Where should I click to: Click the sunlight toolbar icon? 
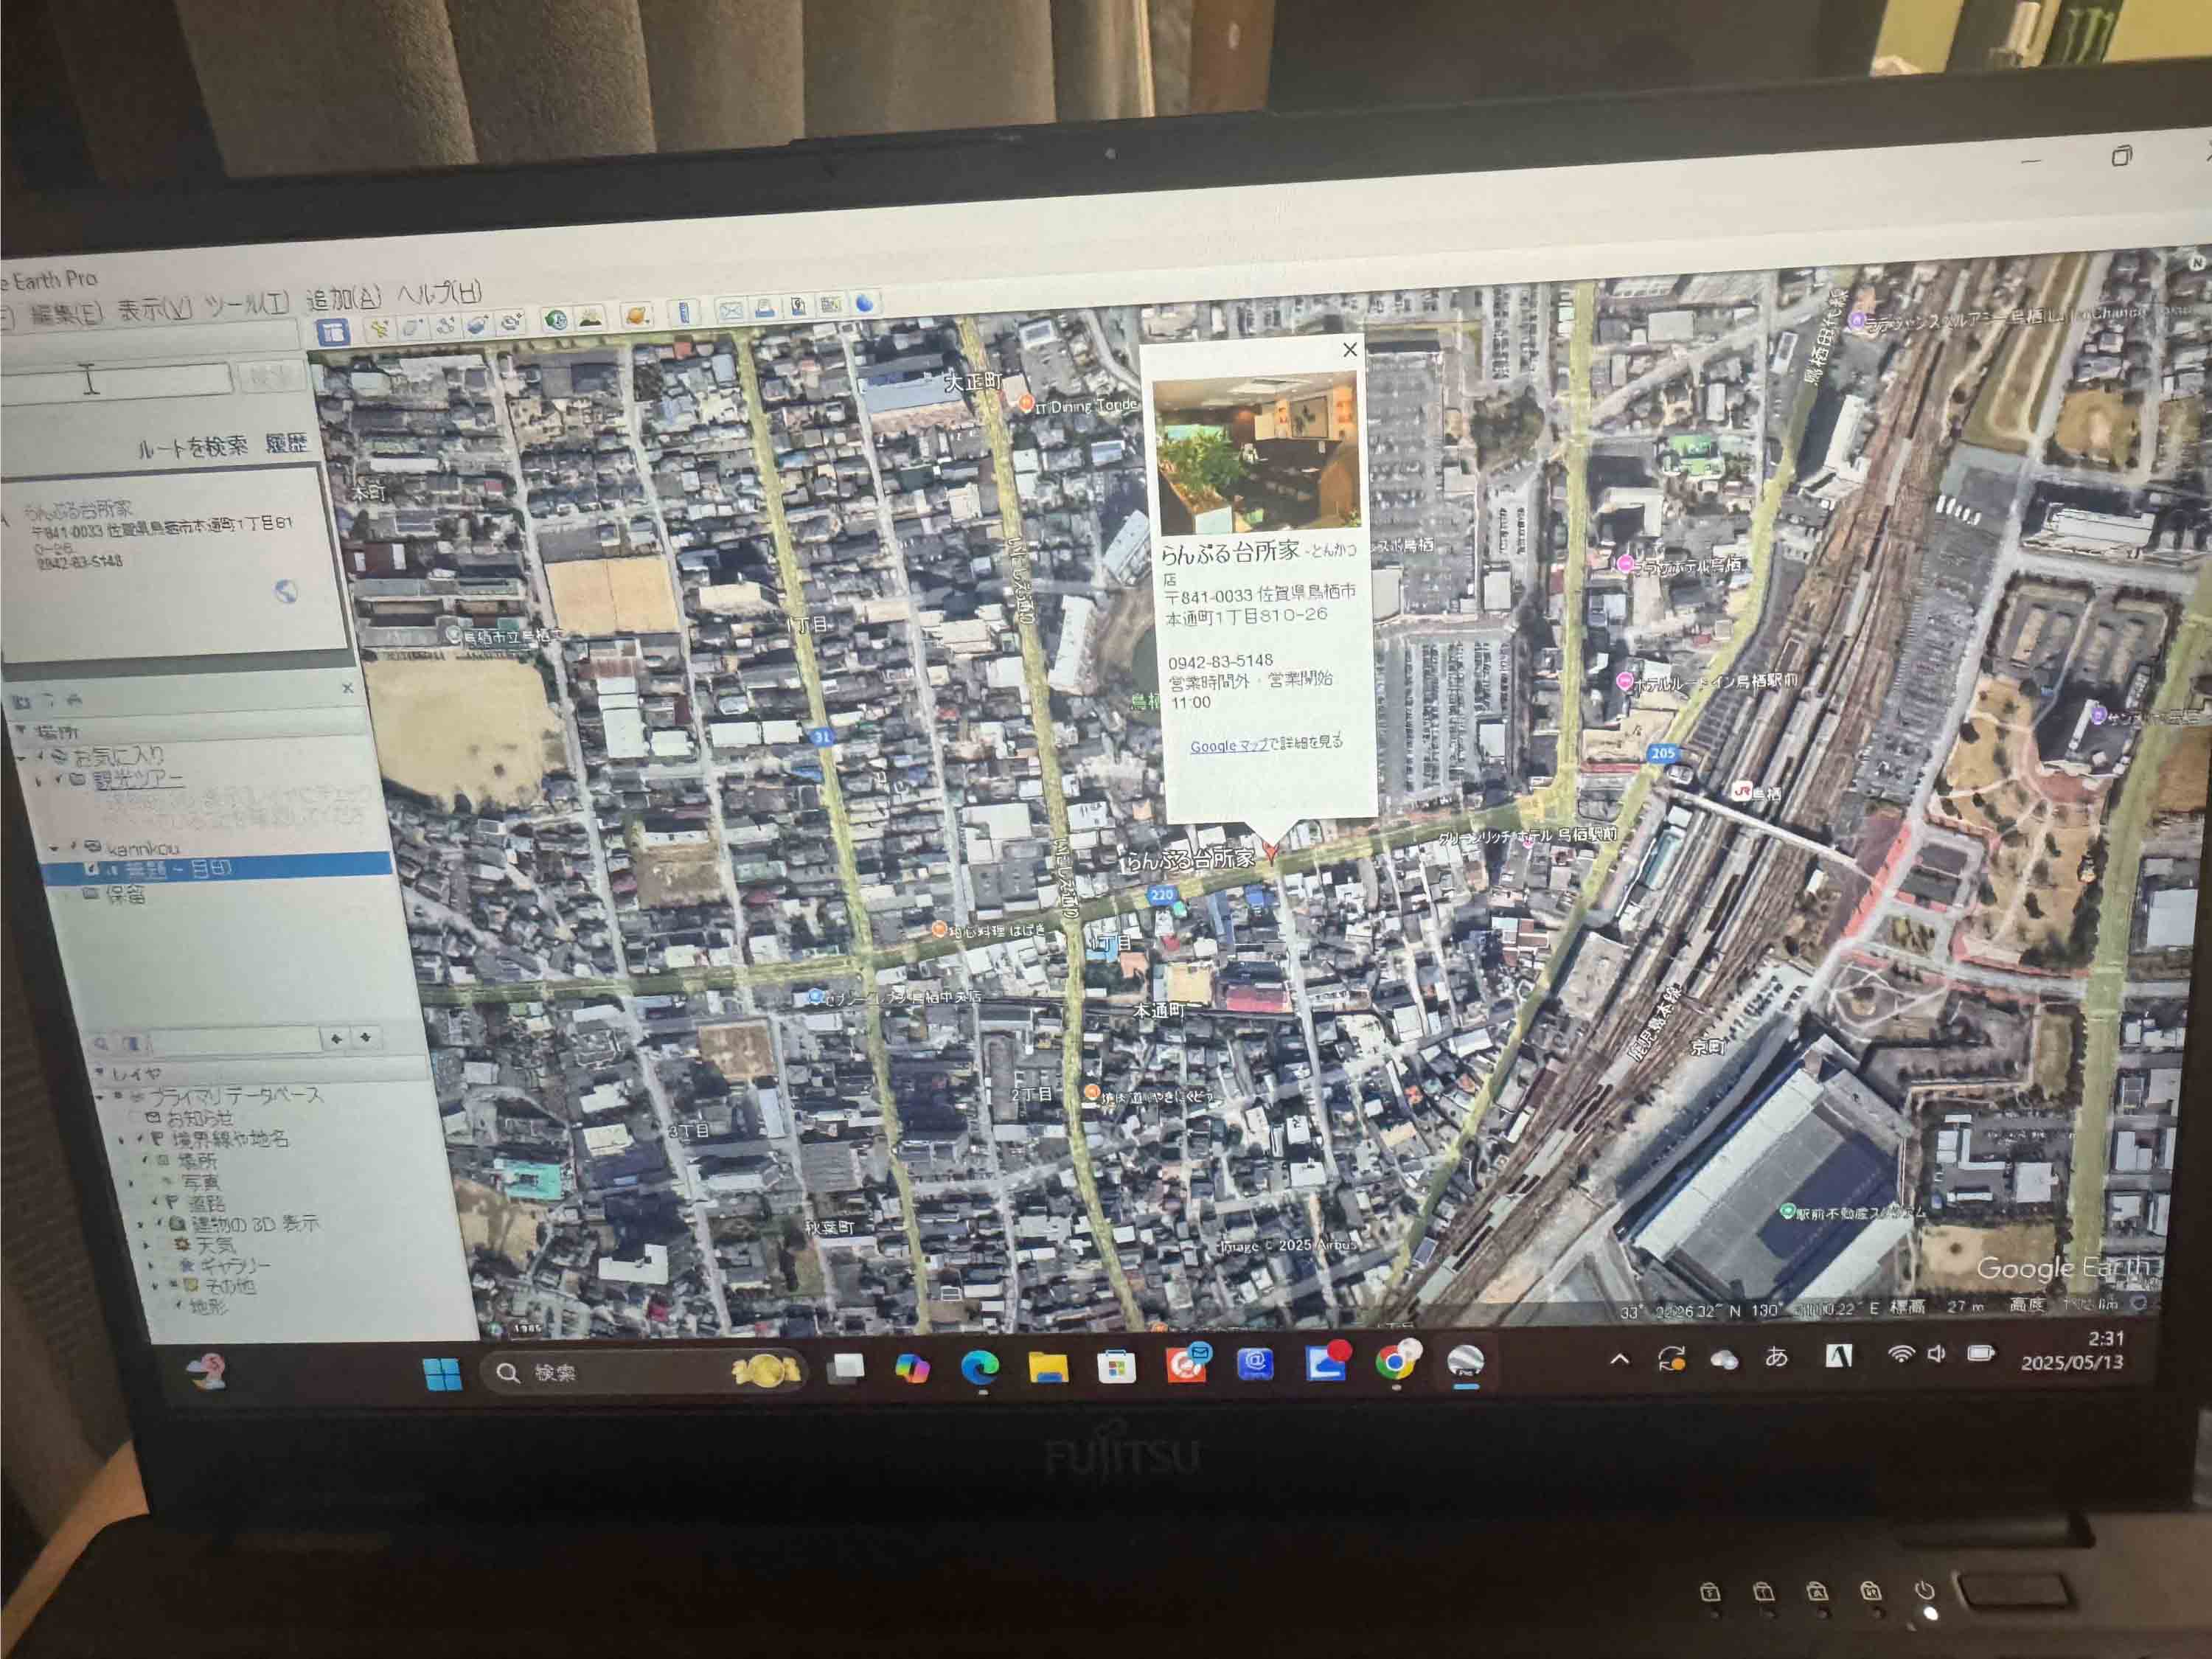tap(591, 319)
